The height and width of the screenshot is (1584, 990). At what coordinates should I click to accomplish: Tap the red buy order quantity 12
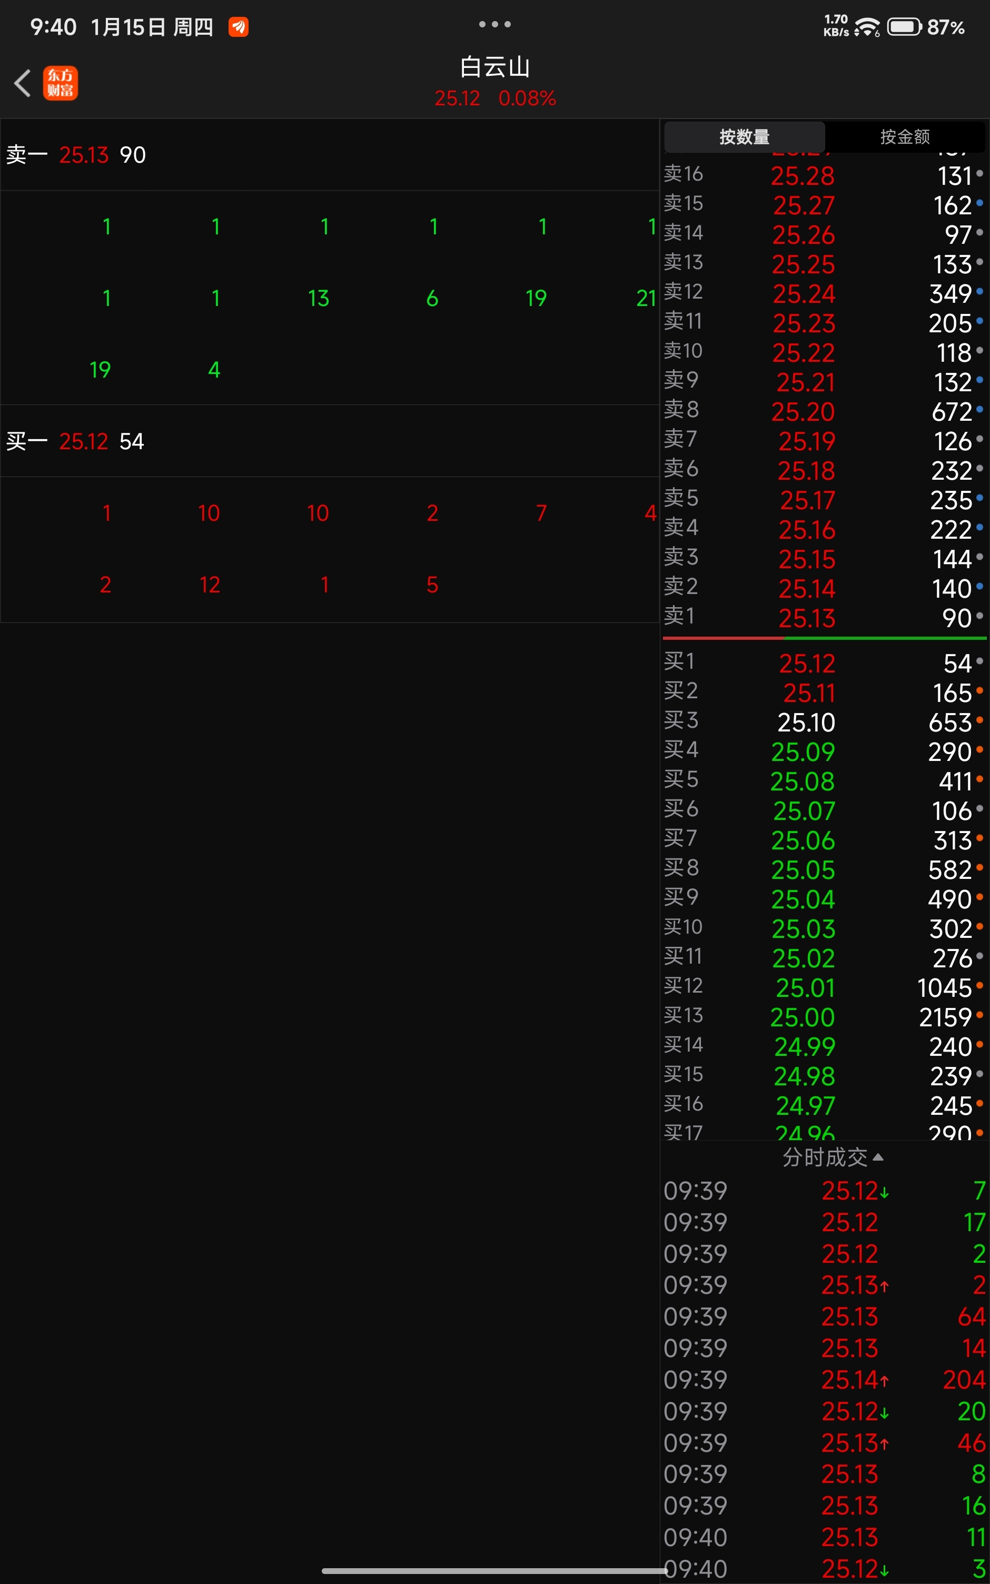(x=210, y=585)
